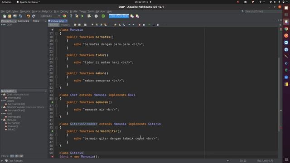Select makan() in the Navigator
Image resolution: width=290 pixels, height=163 pixels.
pyautogui.click(x=13, y=126)
